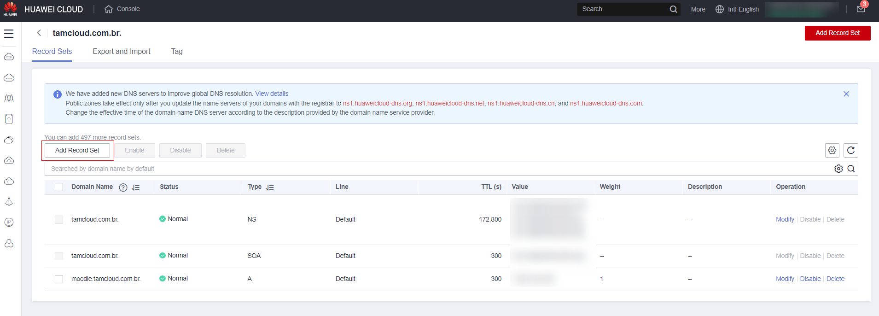
Task: Open table column settings gear icon
Action: (832, 150)
